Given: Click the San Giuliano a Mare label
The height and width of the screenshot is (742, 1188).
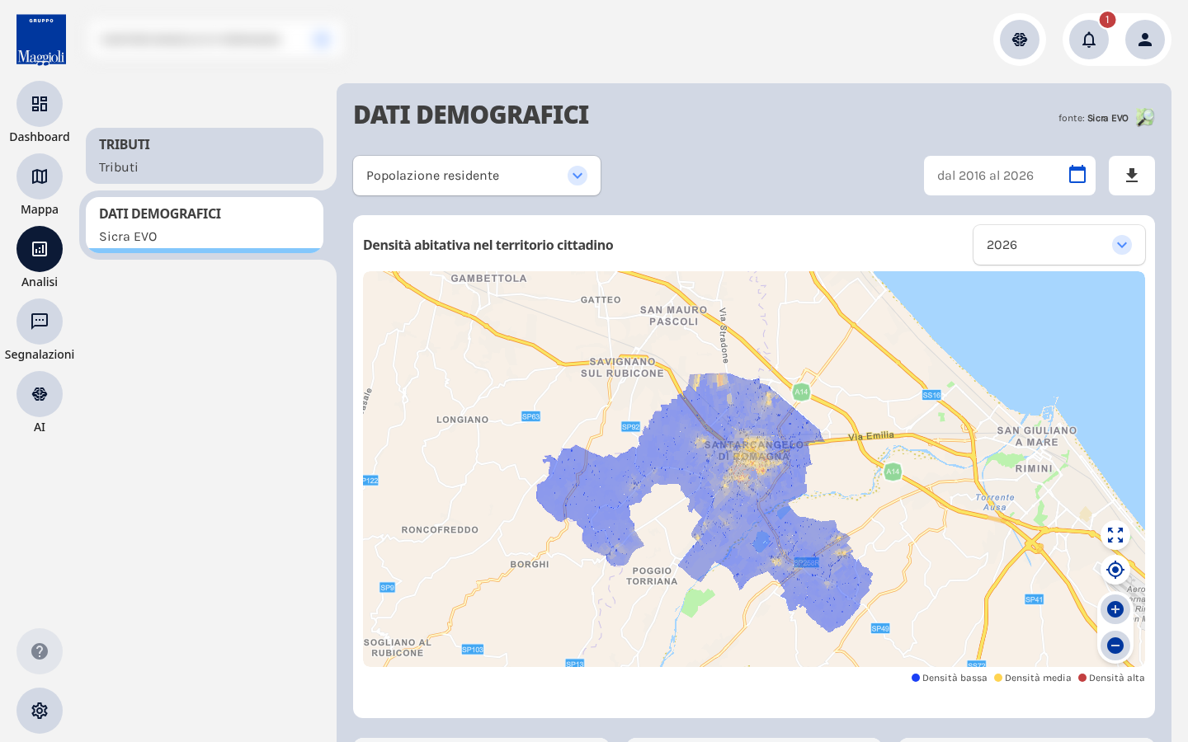Looking at the screenshot, I should [1037, 436].
